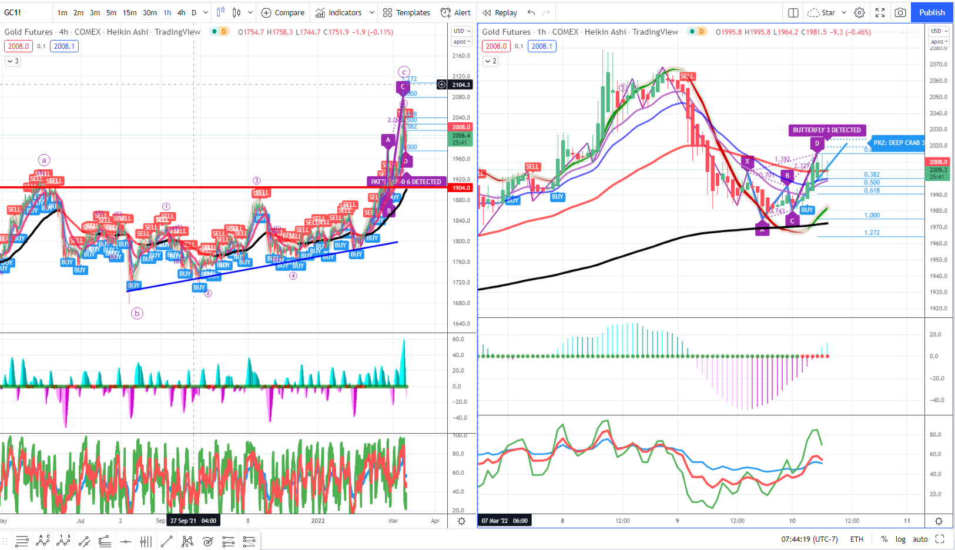The height and width of the screenshot is (550, 955).
Task: Start bar Replay mode
Action: [x=500, y=12]
